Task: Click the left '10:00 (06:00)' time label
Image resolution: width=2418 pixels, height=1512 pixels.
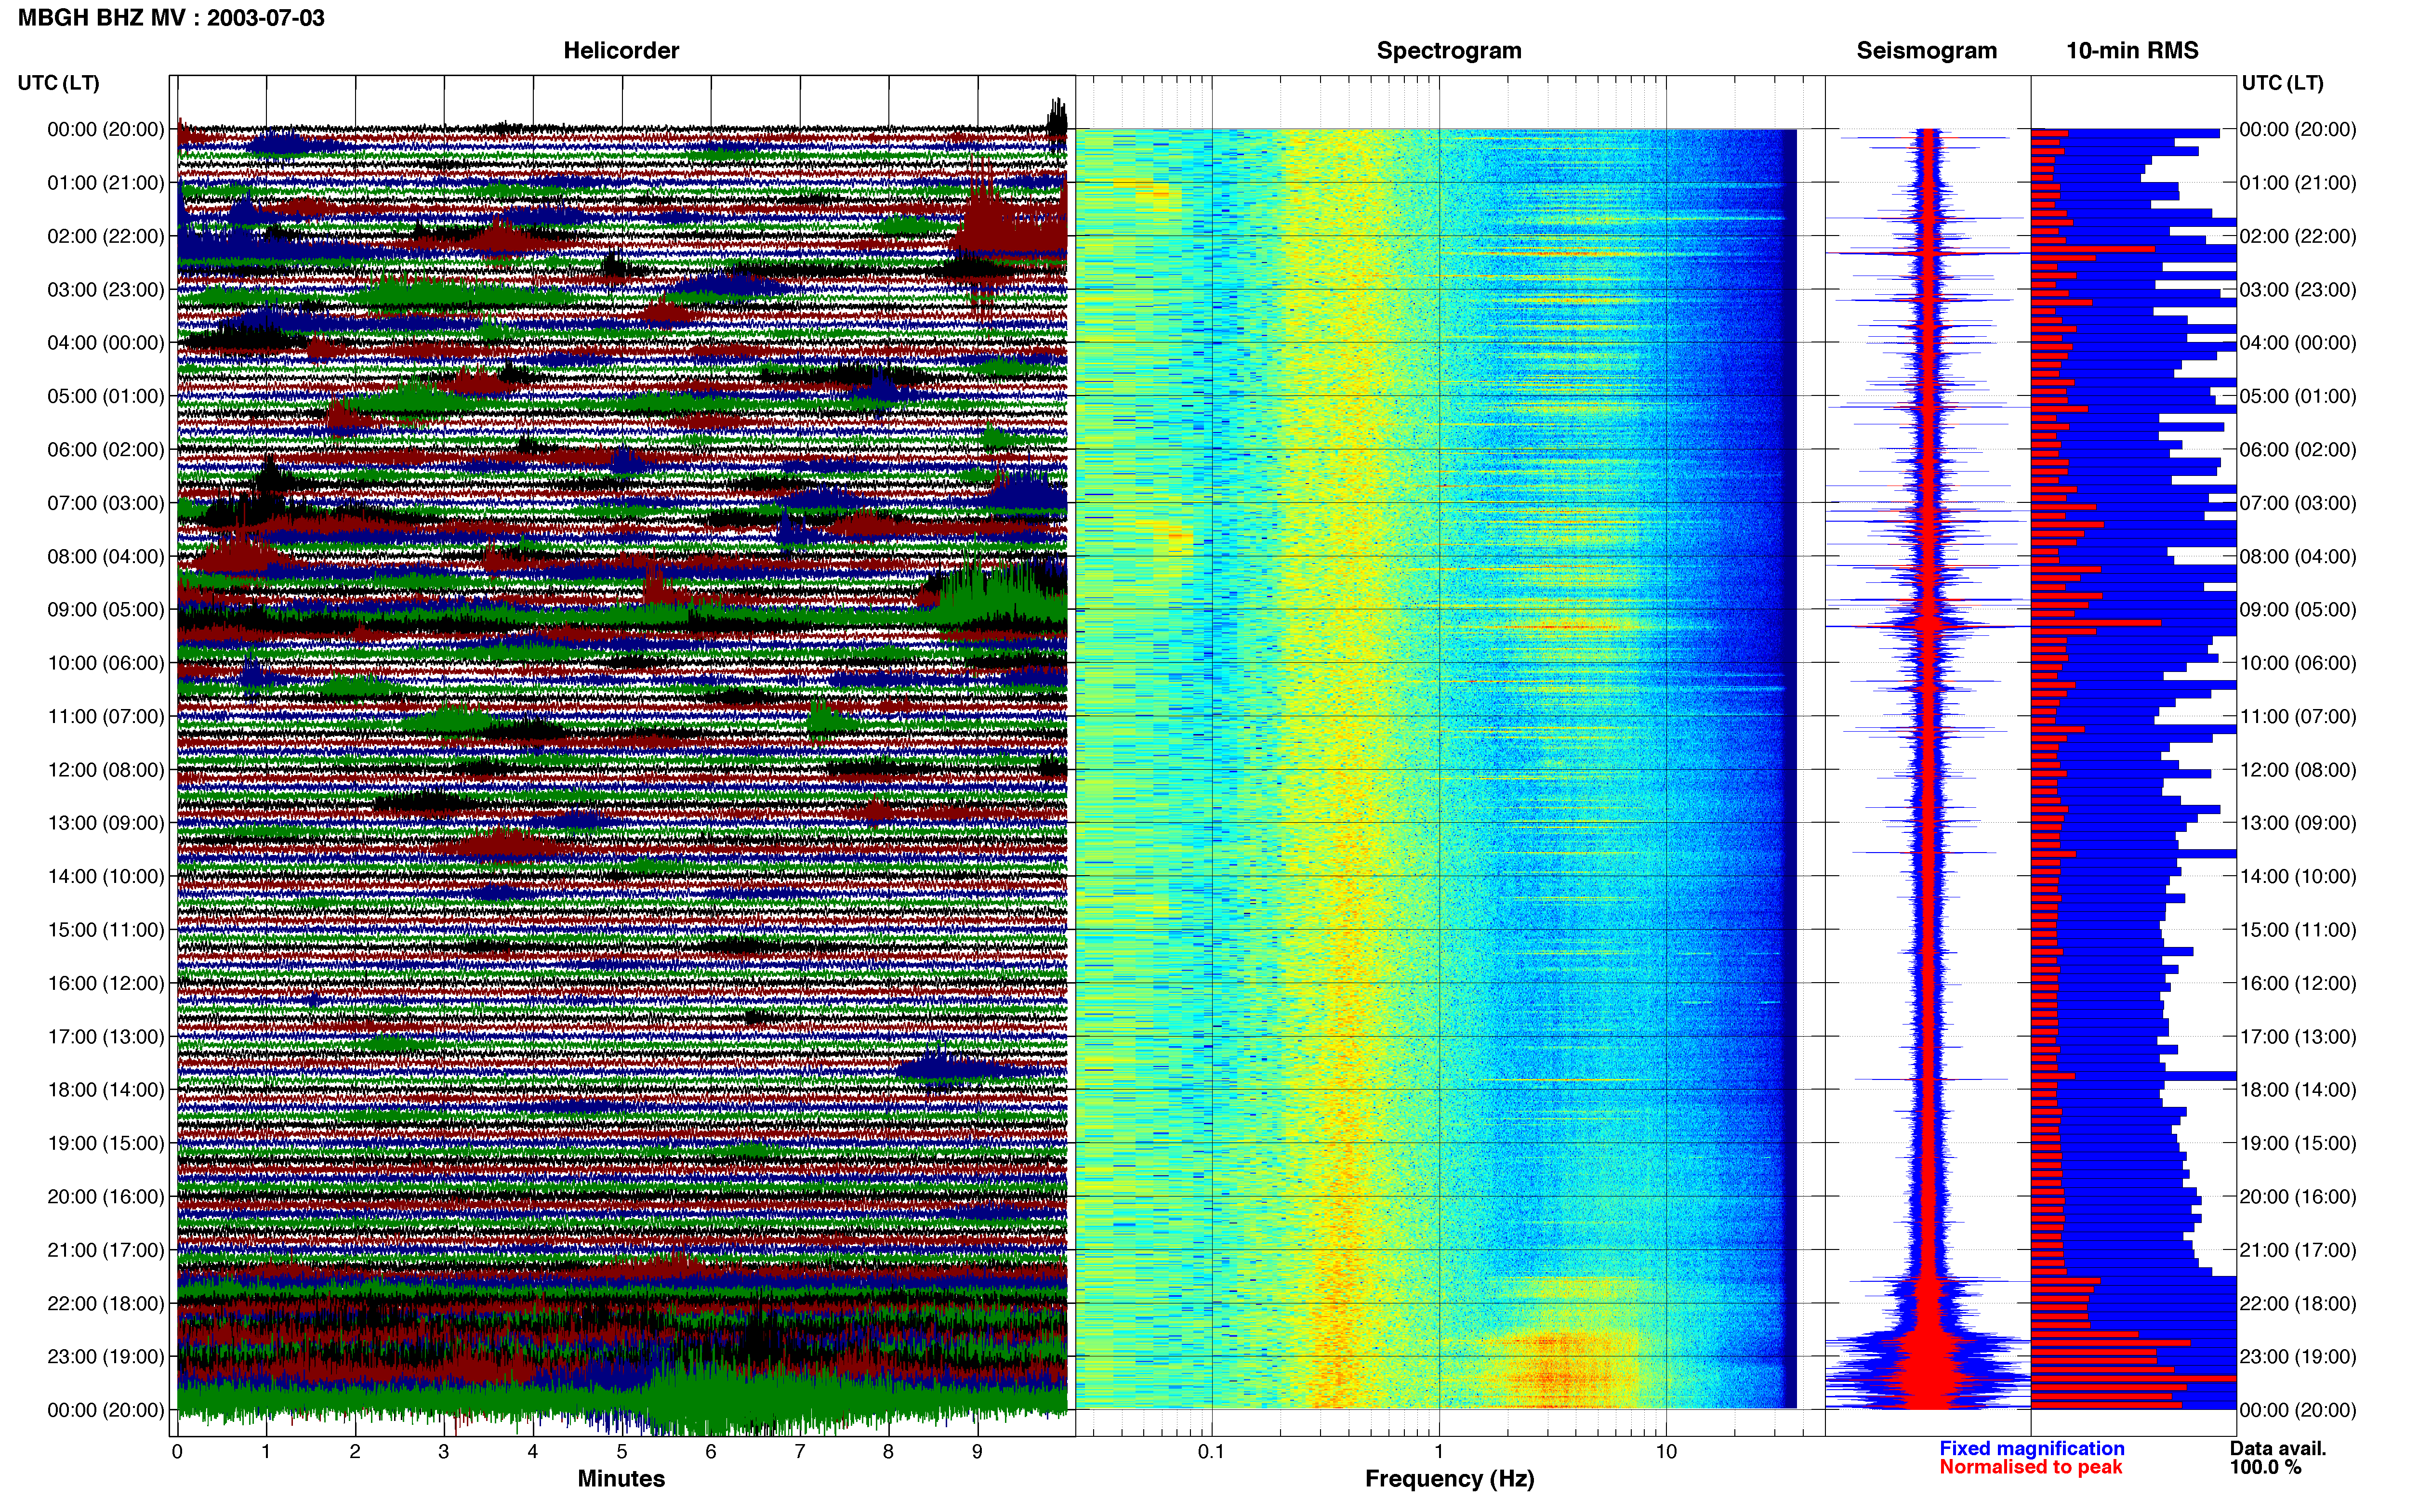Action: pyautogui.click(x=106, y=663)
